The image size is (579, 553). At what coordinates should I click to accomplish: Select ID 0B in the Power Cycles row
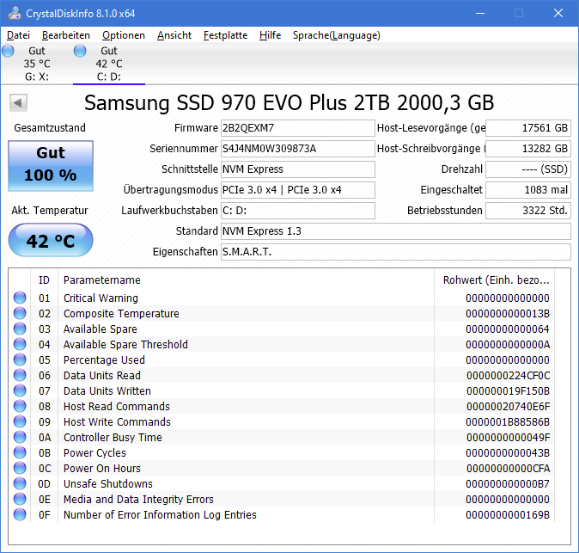tap(45, 453)
